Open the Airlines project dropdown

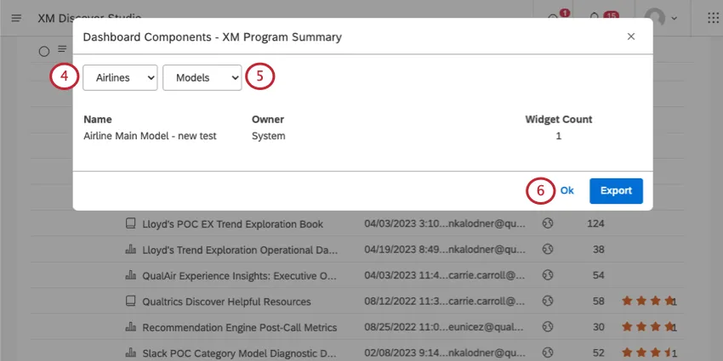pyautogui.click(x=120, y=77)
